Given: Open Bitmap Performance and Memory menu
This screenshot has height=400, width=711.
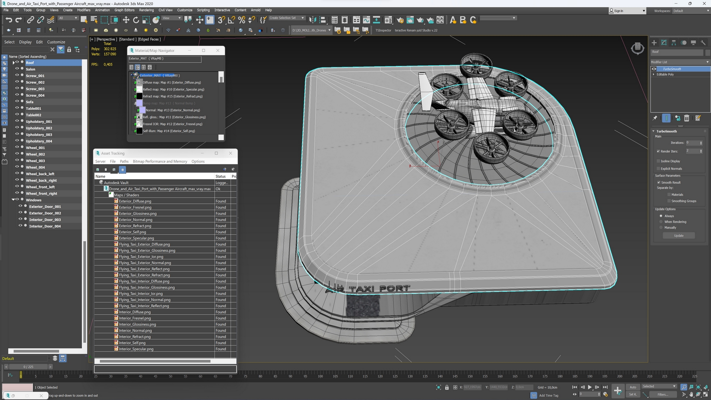Looking at the screenshot, I should (x=160, y=161).
